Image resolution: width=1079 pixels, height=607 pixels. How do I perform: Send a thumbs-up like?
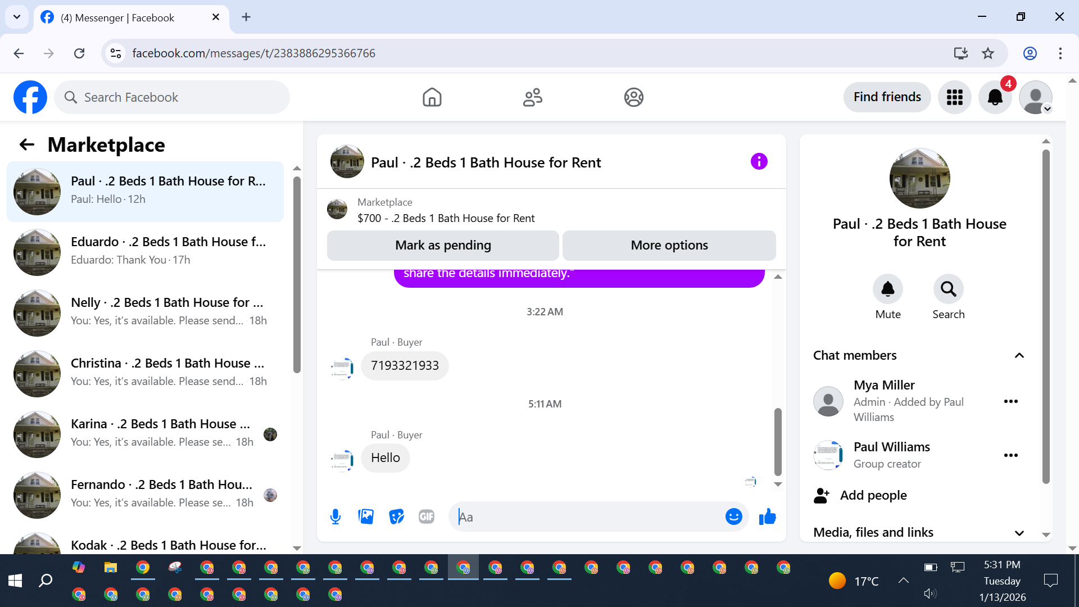(767, 517)
